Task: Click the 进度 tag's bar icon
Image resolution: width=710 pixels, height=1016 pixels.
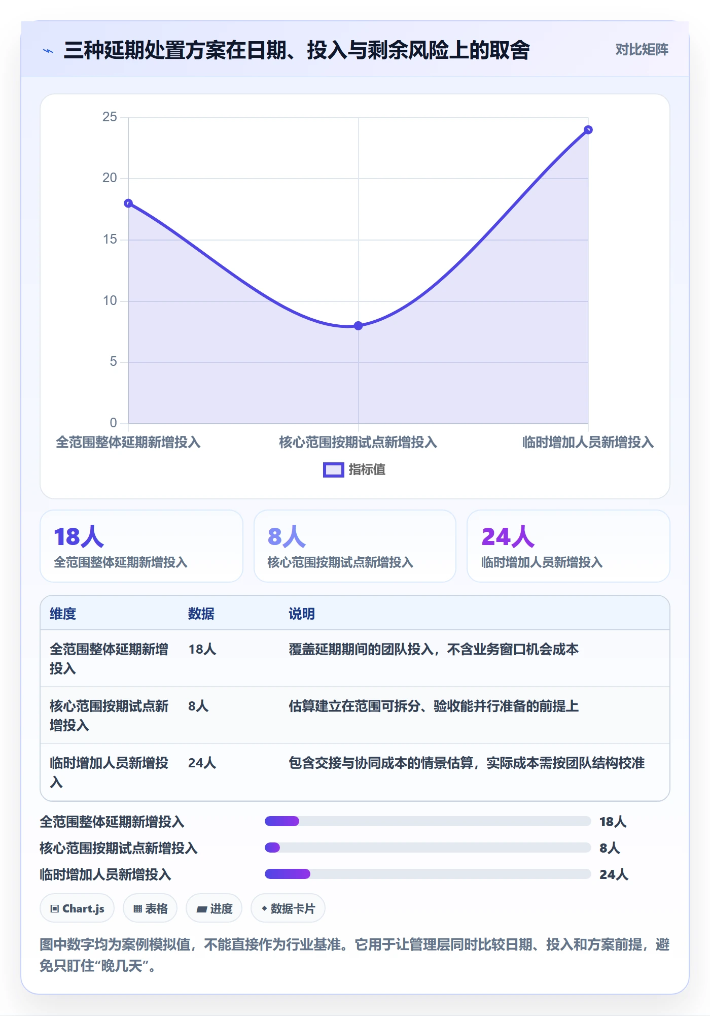Action: click(202, 909)
